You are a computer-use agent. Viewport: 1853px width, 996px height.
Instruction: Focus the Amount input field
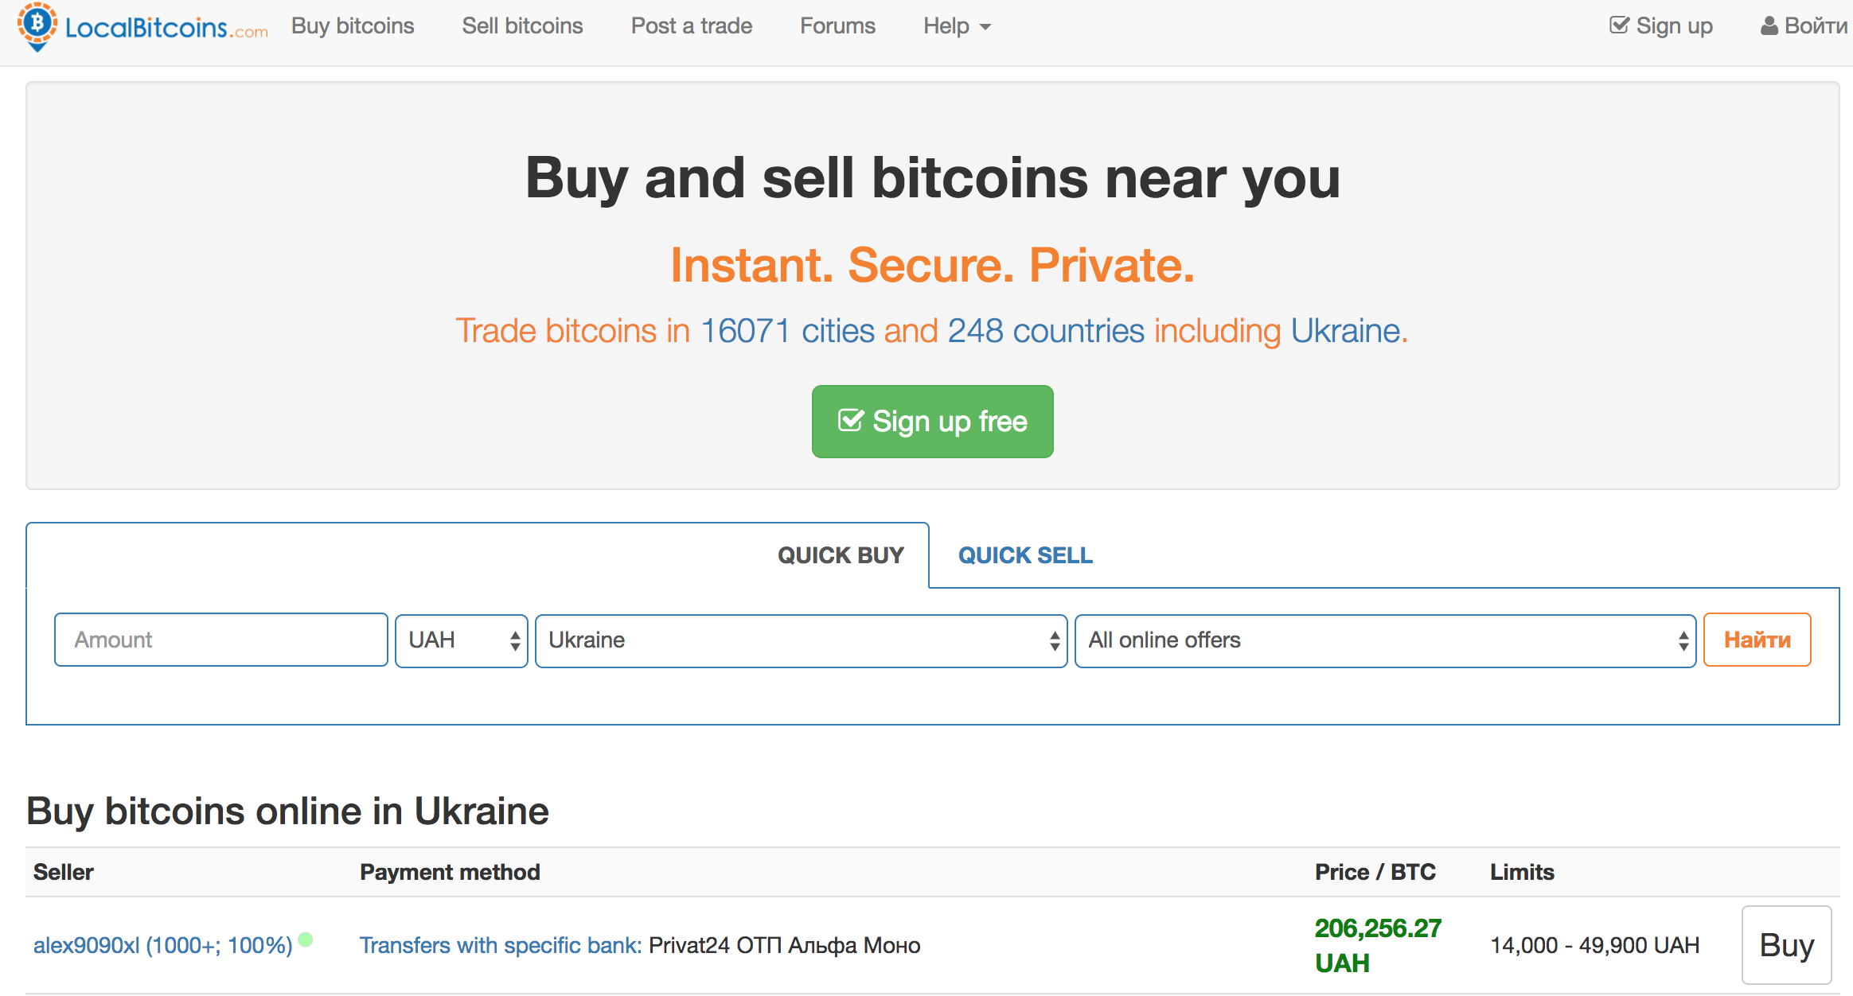pyautogui.click(x=221, y=640)
